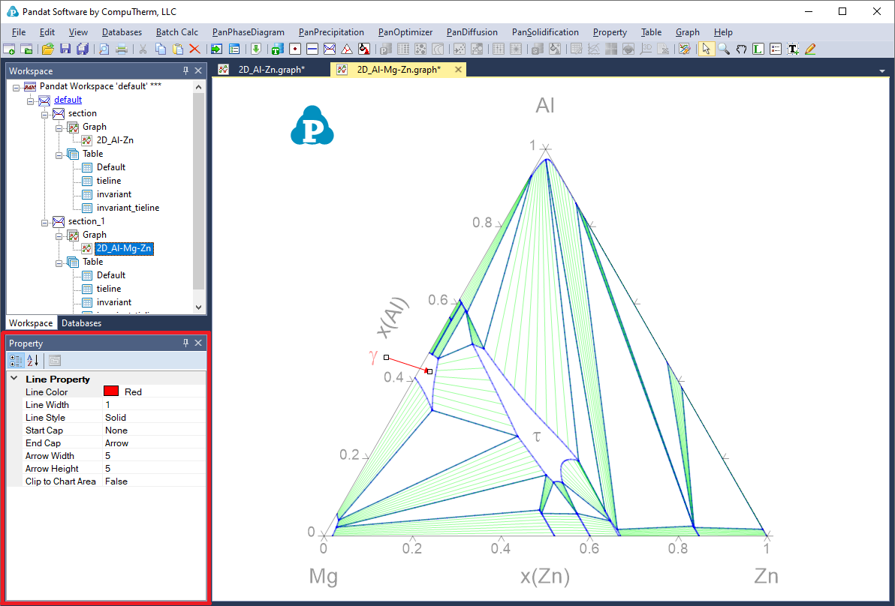
Task: Activate the hand pan tool
Action: click(741, 49)
